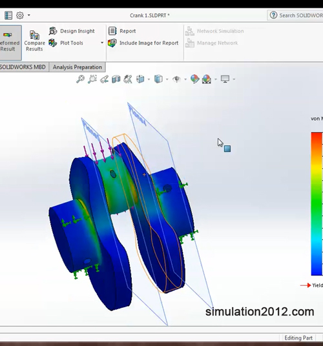Click the Yield strength red arrow marker

click(306, 285)
